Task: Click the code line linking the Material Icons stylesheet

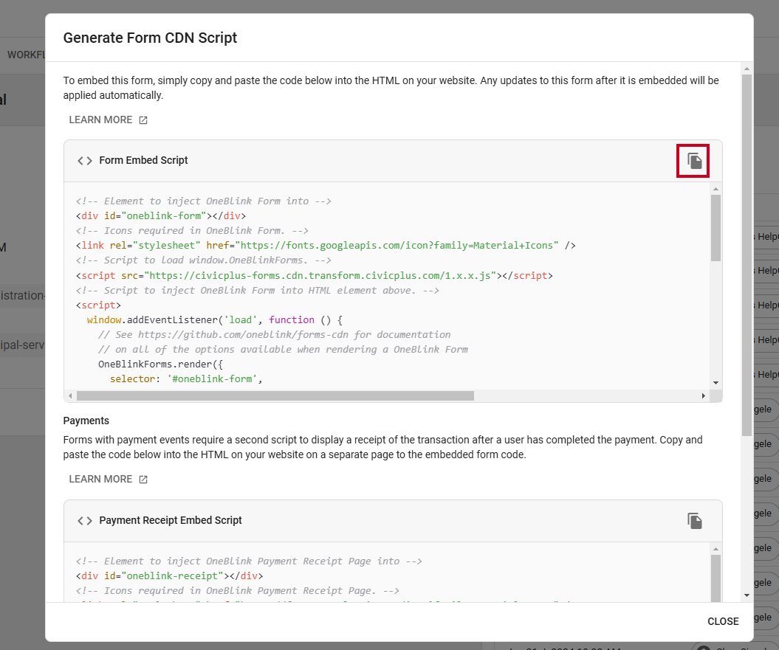Action: click(x=326, y=245)
